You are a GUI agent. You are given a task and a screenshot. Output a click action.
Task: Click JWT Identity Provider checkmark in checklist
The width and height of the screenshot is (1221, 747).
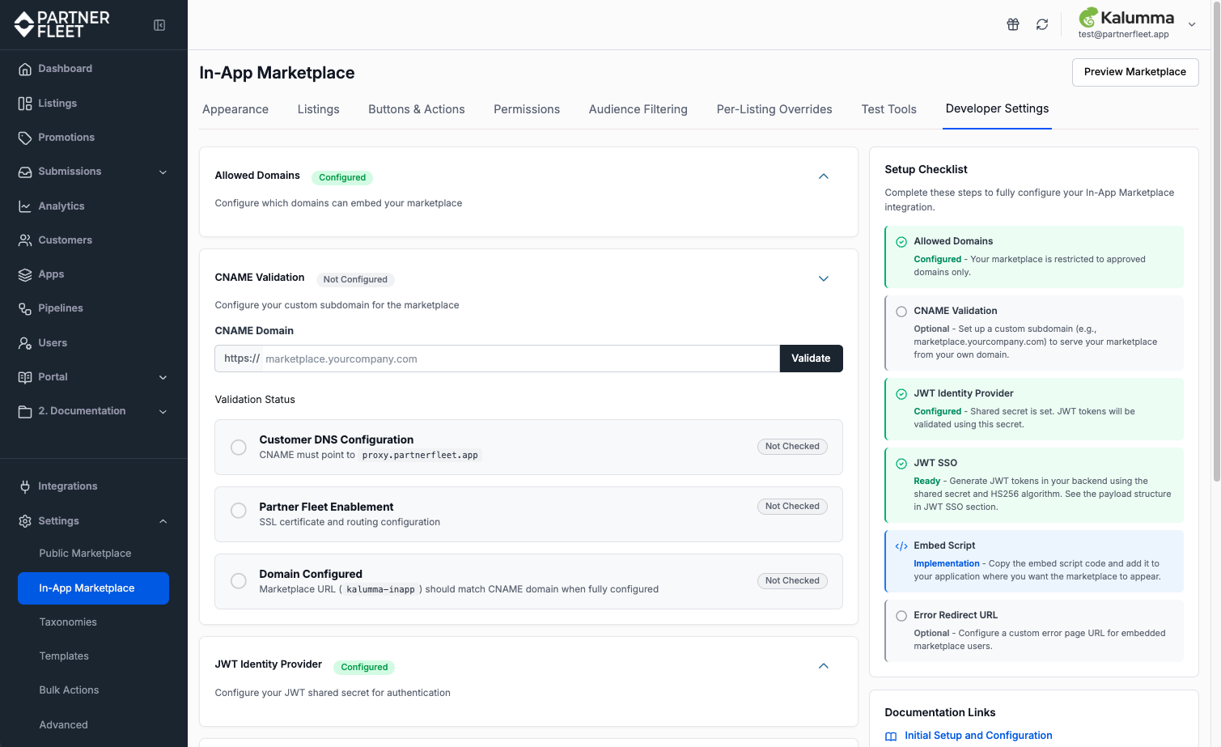[x=901, y=394]
